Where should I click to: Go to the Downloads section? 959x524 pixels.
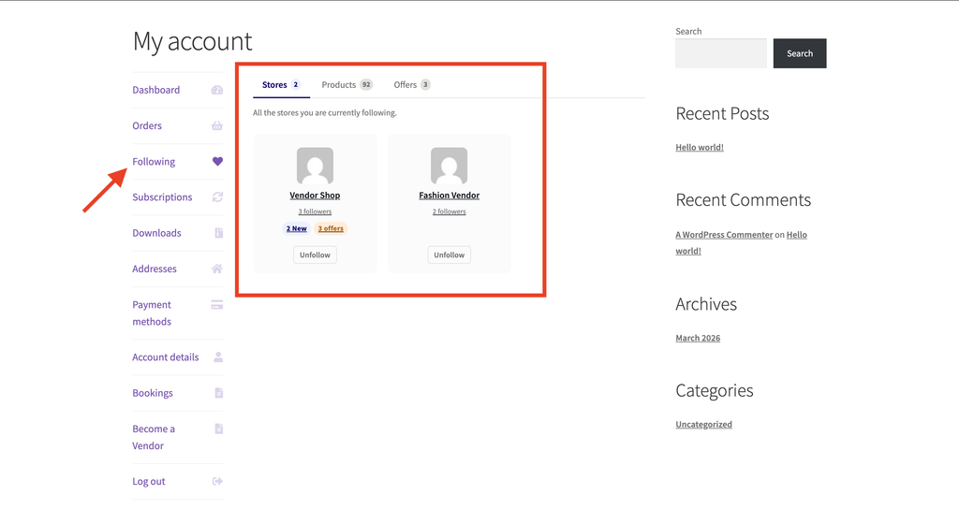click(156, 233)
